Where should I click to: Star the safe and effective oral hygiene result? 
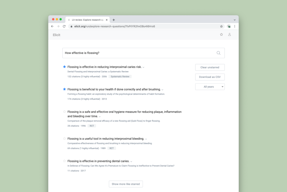click(64, 112)
